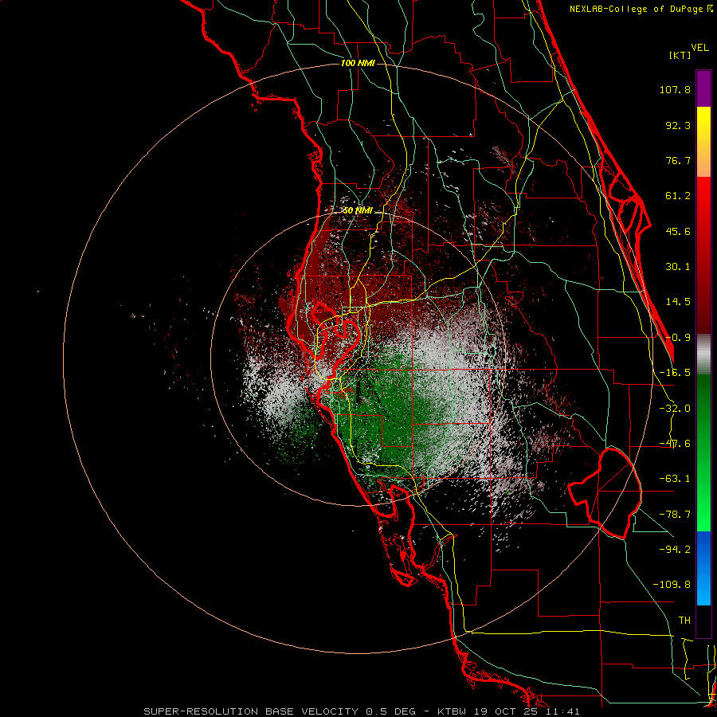Click the 61.2 legend value
The height and width of the screenshot is (717, 717).
click(x=678, y=196)
